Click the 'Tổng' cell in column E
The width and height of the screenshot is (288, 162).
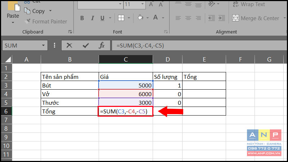pos(204,77)
